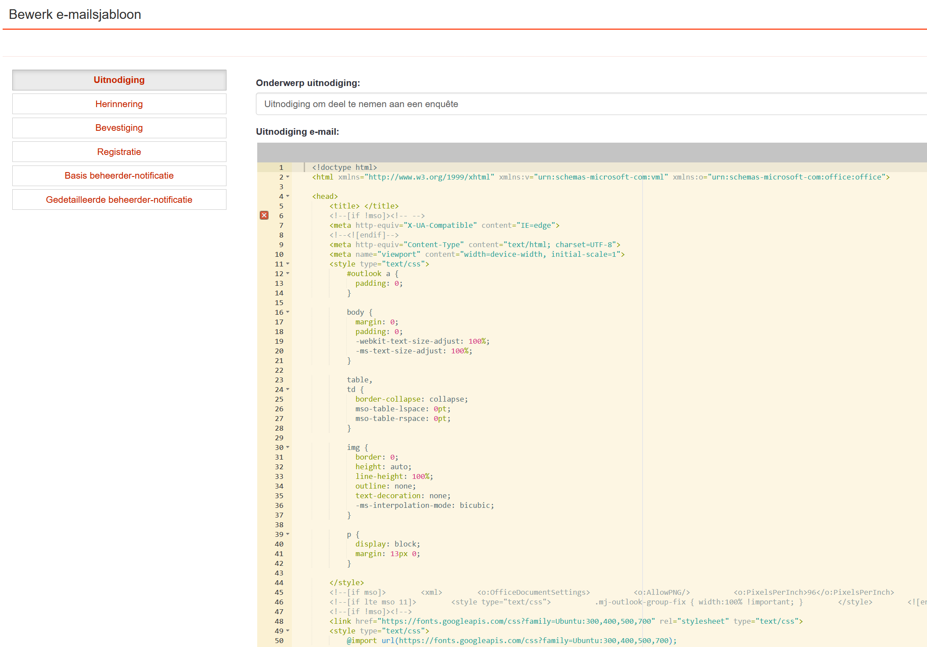This screenshot has height=647, width=927.
Task: Collapse the second style block at line 49
Action: click(x=288, y=631)
